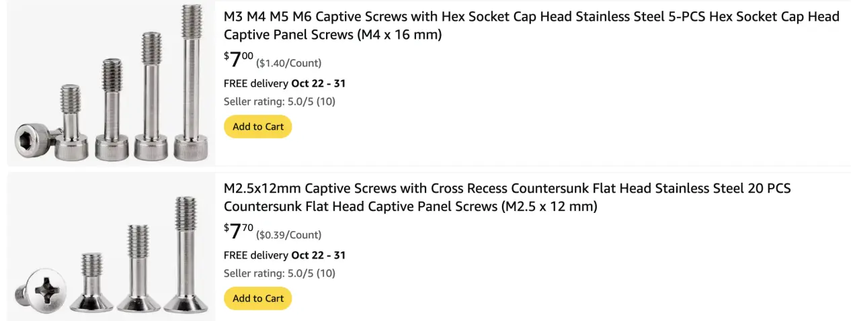Click FREE delivery Oct 22 - 31 on first listing

[x=284, y=84]
